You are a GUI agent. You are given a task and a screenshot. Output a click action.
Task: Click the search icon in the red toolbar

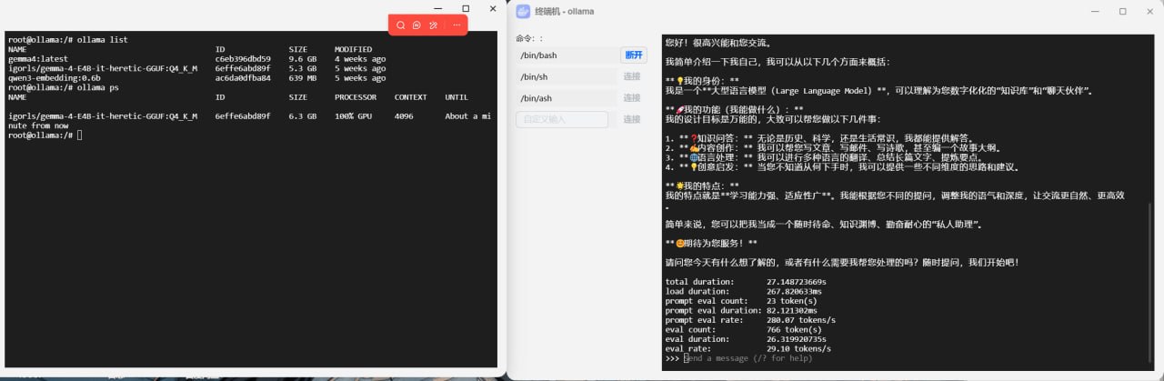(x=400, y=25)
